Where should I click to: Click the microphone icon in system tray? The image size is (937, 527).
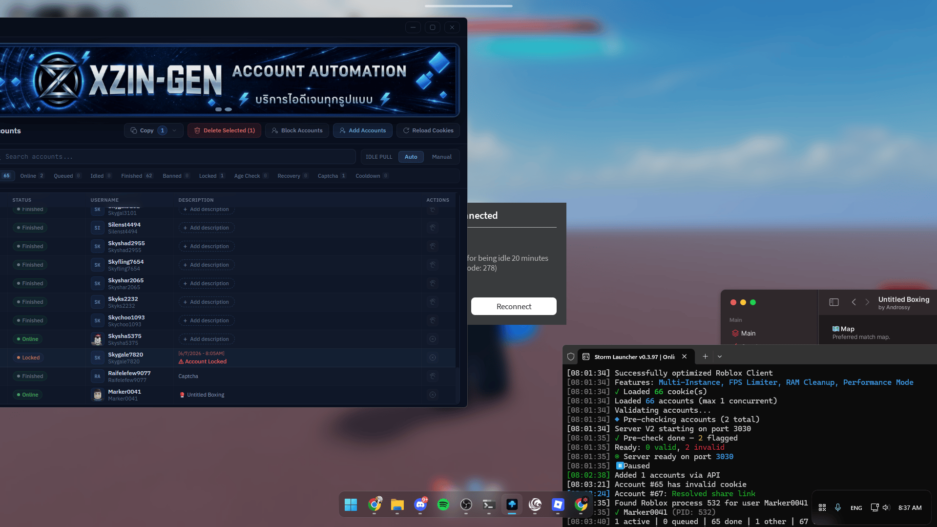click(x=838, y=507)
